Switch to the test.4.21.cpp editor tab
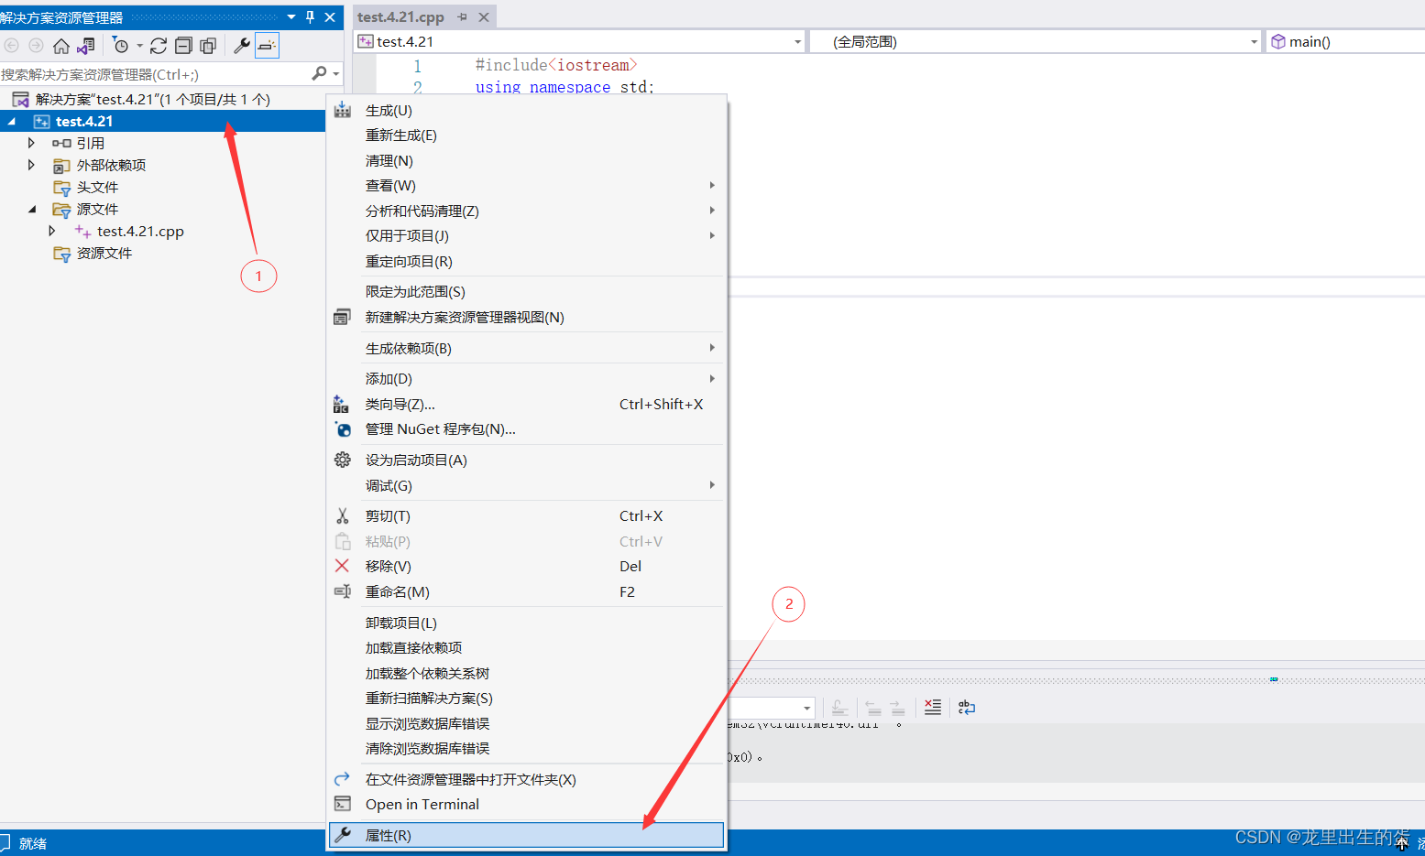 pos(400,16)
